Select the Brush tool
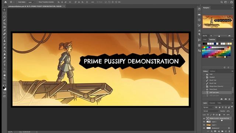This screenshot has height=133, width=236. (x=4, y=37)
